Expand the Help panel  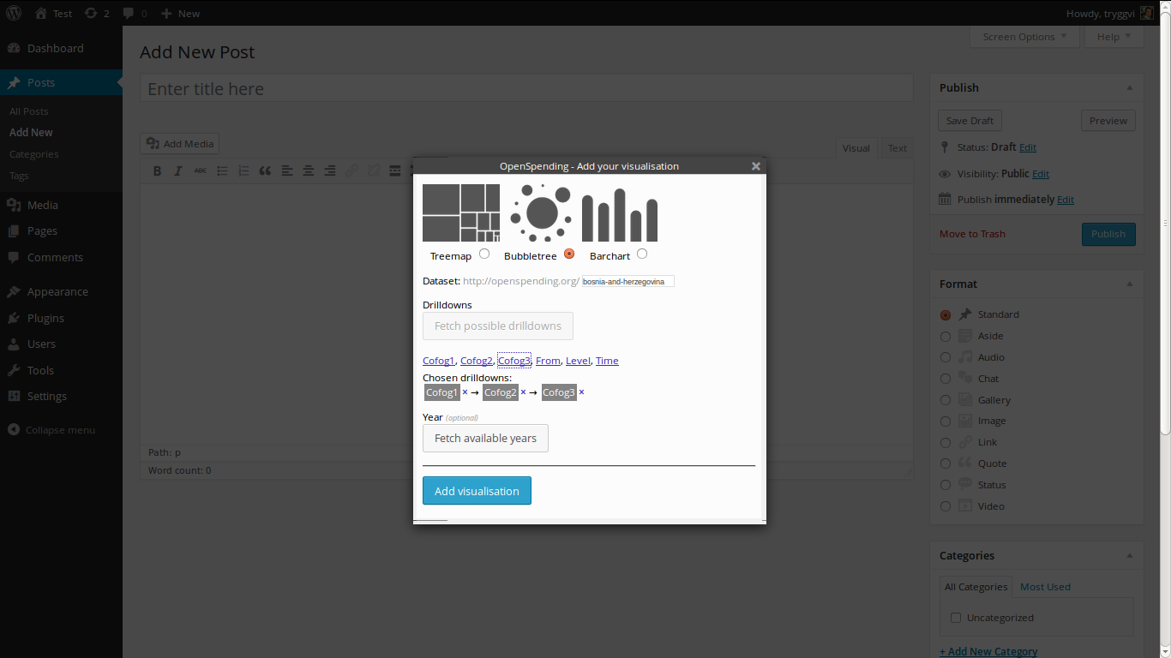[1114, 37]
